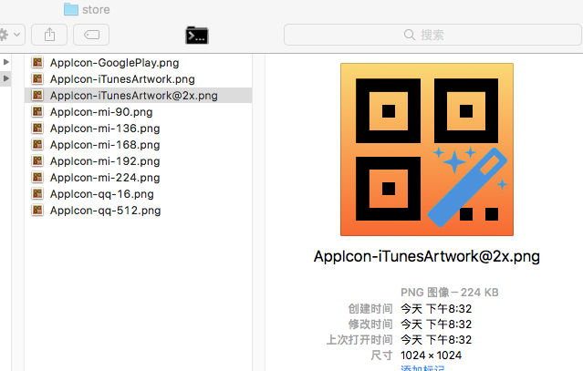Click the large QR code preview image
583x371 pixels.
tap(427, 149)
